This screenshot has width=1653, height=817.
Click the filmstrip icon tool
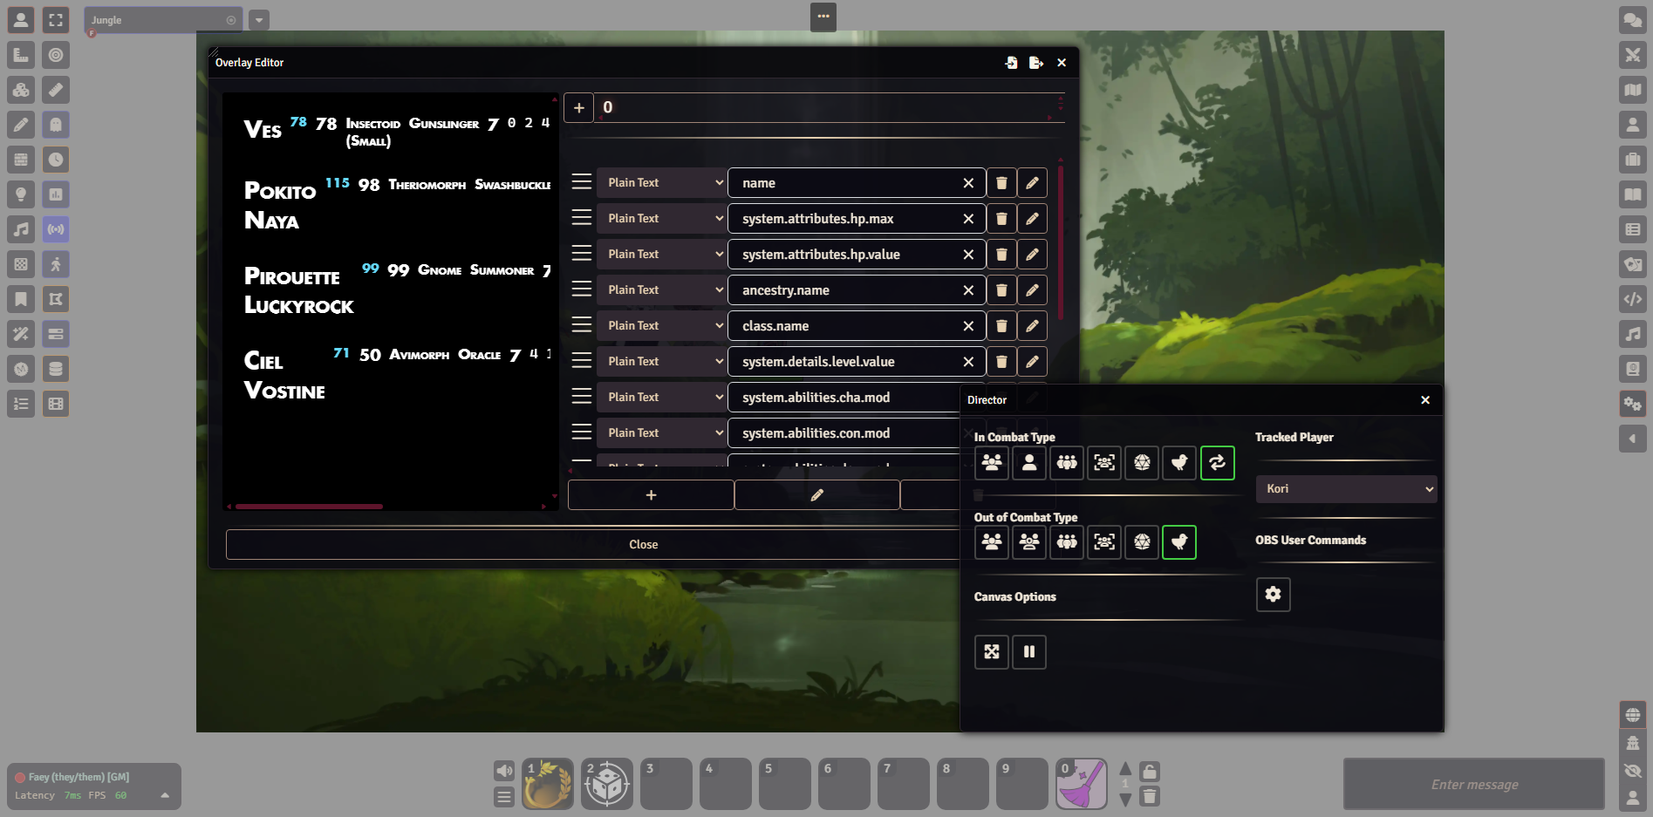click(x=56, y=404)
